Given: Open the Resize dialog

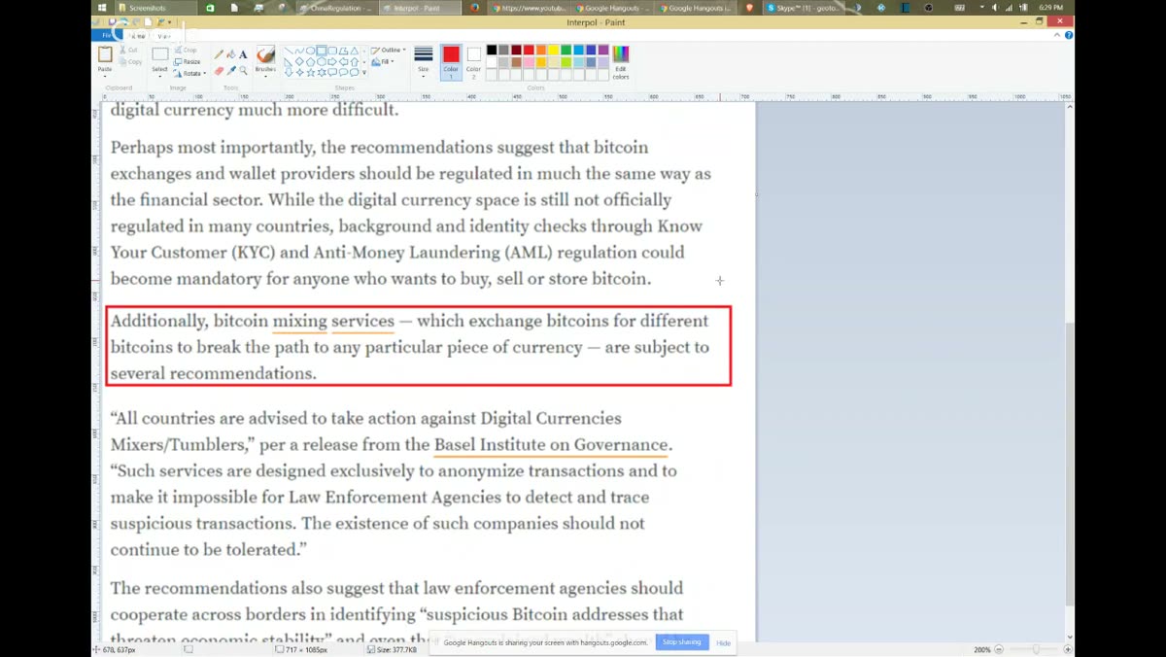Looking at the screenshot, I should [187, 61].
